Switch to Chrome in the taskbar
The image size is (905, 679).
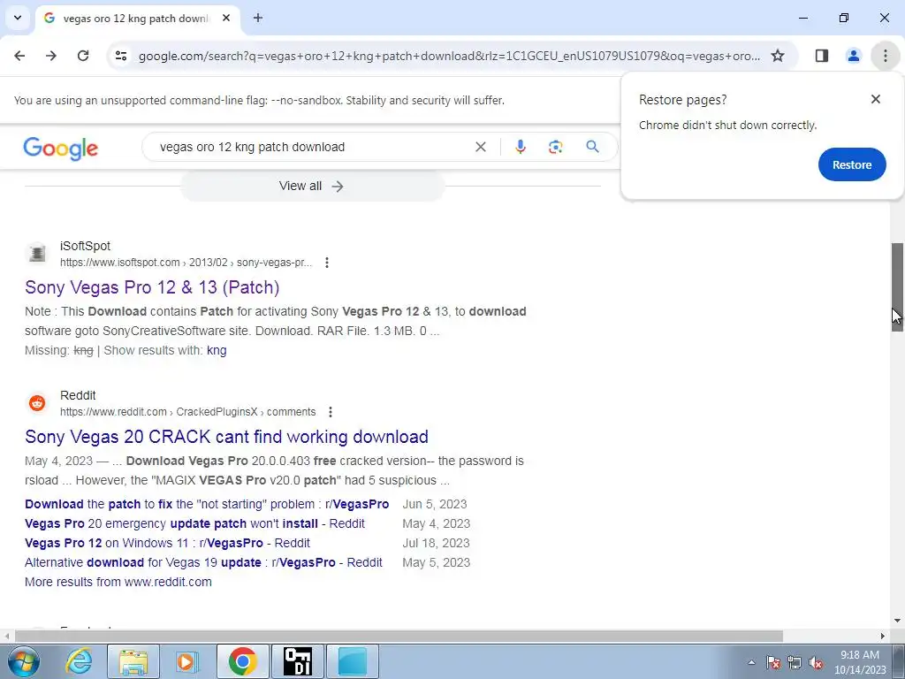[243, 661]
